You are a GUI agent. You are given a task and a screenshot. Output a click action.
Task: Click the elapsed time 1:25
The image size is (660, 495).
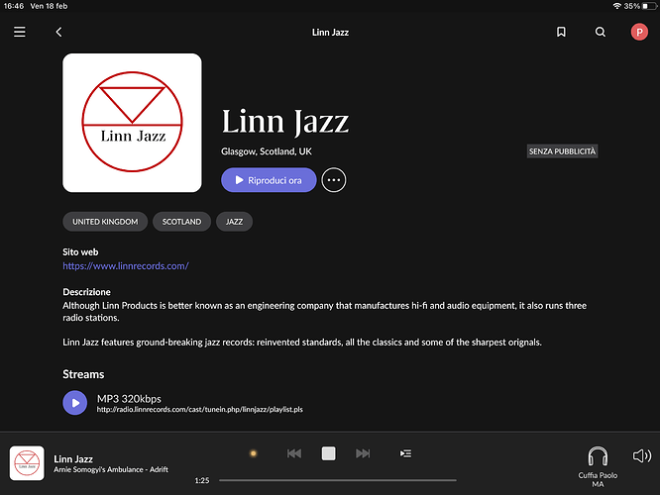tap(202, 480)
